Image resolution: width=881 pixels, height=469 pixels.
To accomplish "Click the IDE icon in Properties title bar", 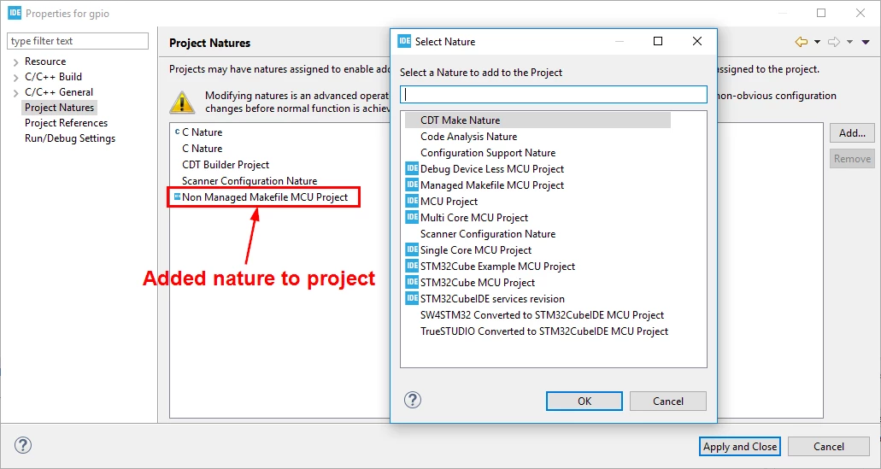I will [14, 13].
